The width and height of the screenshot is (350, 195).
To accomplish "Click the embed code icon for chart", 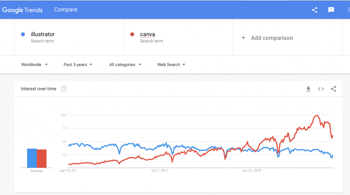I will click(321, 89).
